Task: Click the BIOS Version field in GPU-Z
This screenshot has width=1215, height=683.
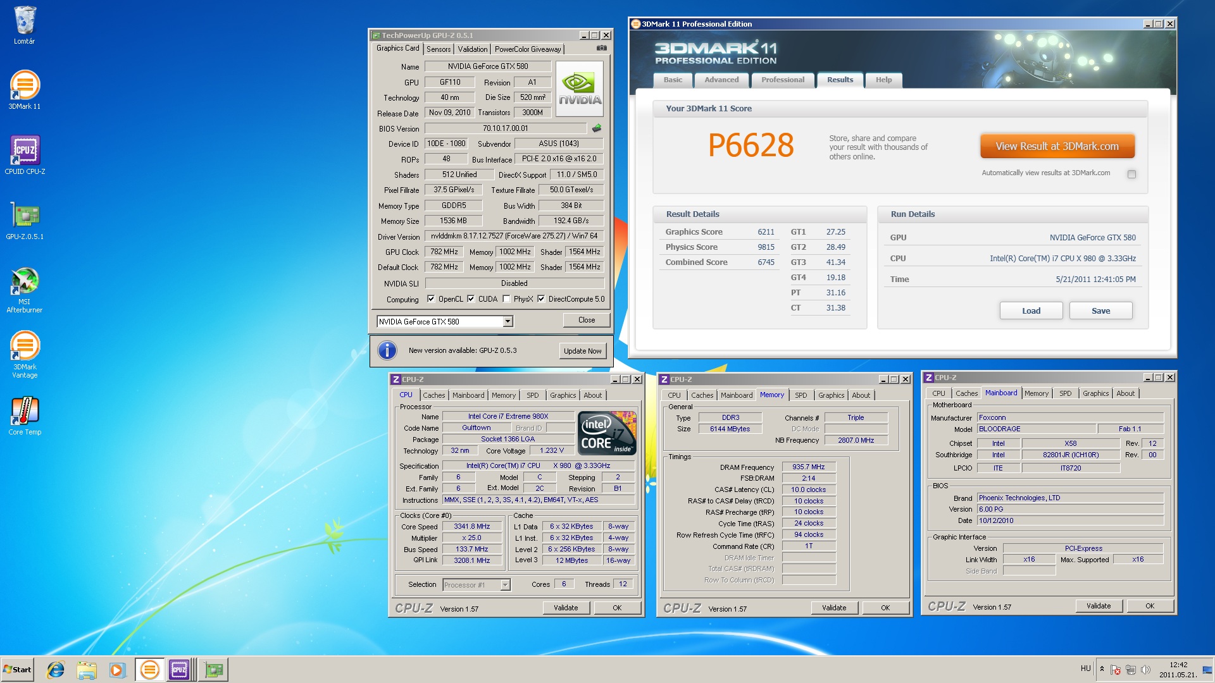Action: click(x=505, y=128)
